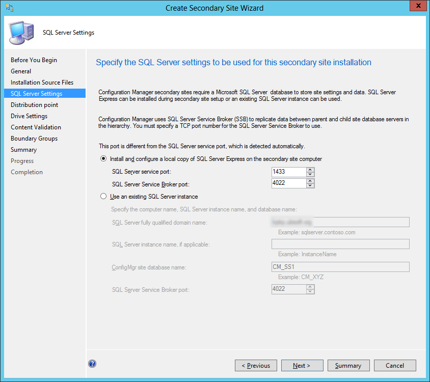Image resolution: width=430 pixels, height=382 pixels.
Task: Decrease the SQL Server service port value
Action: pos(310,174)
